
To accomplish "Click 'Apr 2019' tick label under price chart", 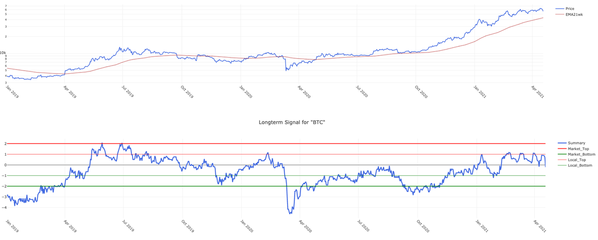I will coord(70,92).
